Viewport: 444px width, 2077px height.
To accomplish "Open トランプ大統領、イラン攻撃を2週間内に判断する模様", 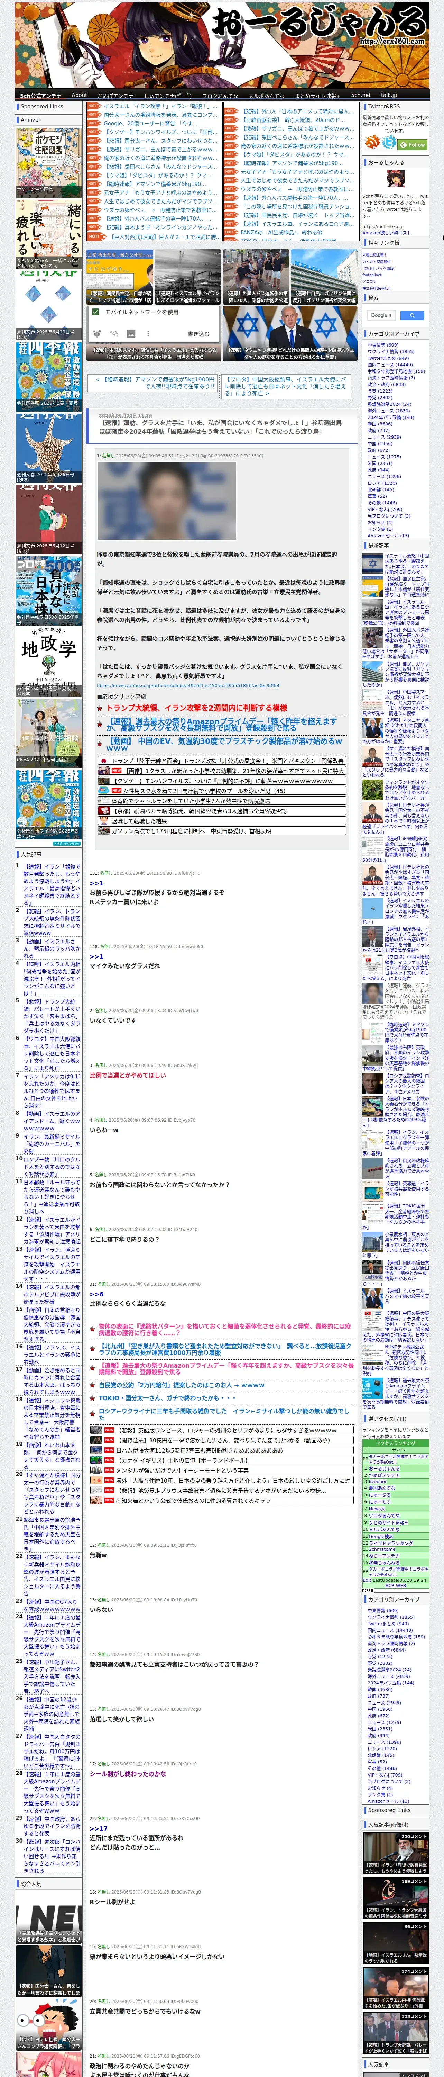I will (197, 708).
